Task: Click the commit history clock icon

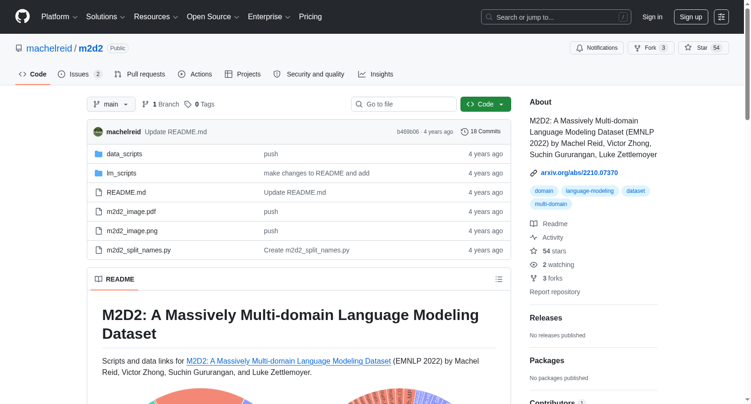Action: click(465, 132)
